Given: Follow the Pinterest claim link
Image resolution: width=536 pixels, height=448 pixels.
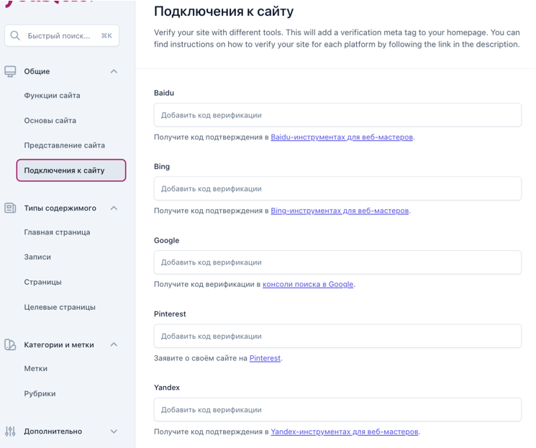Looking at the screenshot, I should (x=265, y=358).
